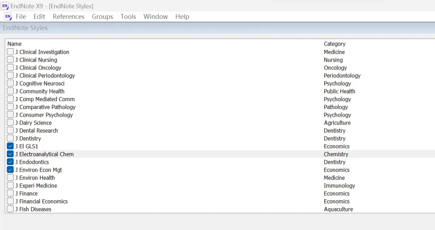This screenshot has height=230, width=435.
Task: Select the 'J Financial Economics' style name
Action: click(x=42, y=201)
